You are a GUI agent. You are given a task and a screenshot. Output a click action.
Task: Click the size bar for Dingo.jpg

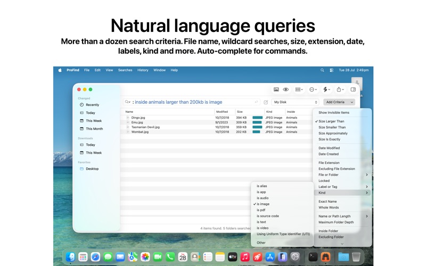pyautogui.click(x=257, y=118)
